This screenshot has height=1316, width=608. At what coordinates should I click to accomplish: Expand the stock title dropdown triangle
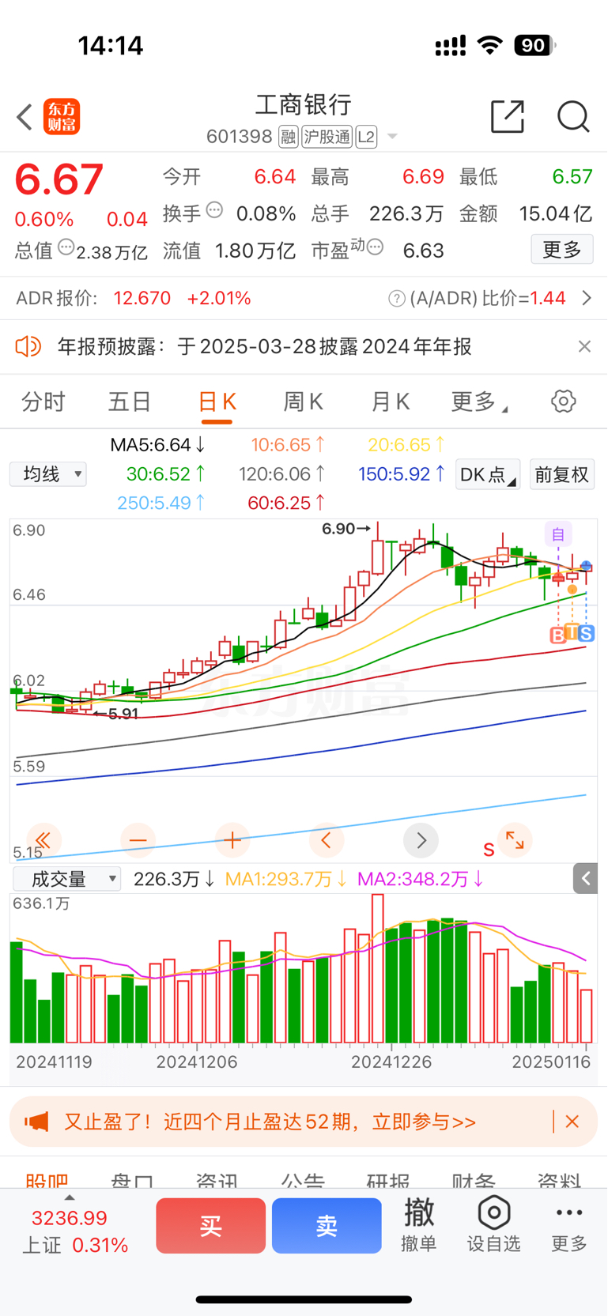(392, 138)
